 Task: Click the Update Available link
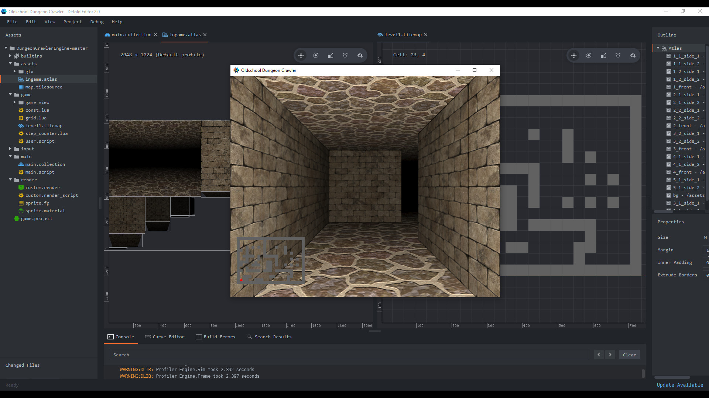pos(679,385)
